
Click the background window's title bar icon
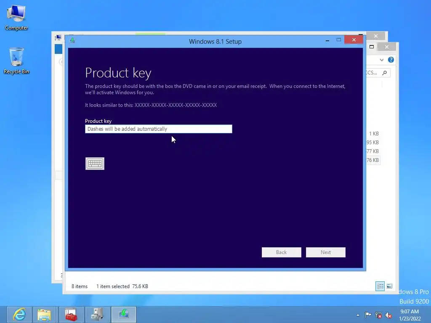pos(58,37)
